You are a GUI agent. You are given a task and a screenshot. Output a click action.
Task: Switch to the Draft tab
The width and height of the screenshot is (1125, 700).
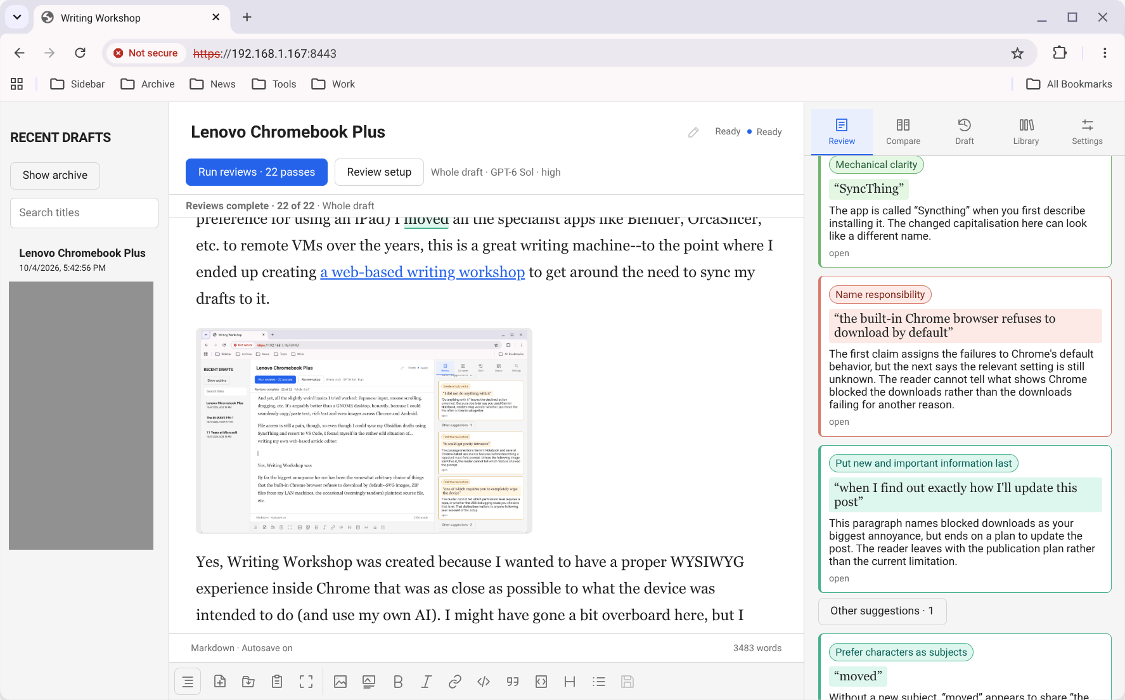pos(965,132)
